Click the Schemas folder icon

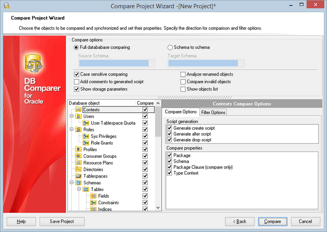[x=78, y=182]
